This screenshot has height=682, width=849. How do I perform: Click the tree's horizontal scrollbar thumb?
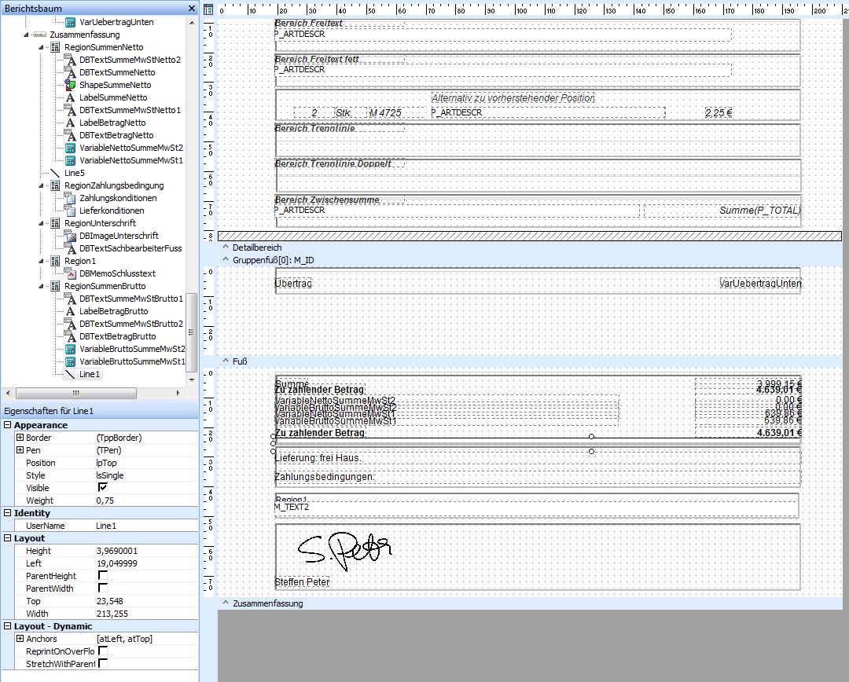75,393
